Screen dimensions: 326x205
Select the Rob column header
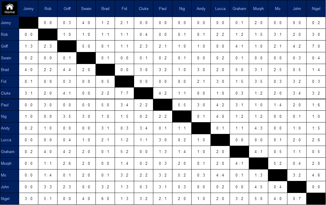click(48, 9)
